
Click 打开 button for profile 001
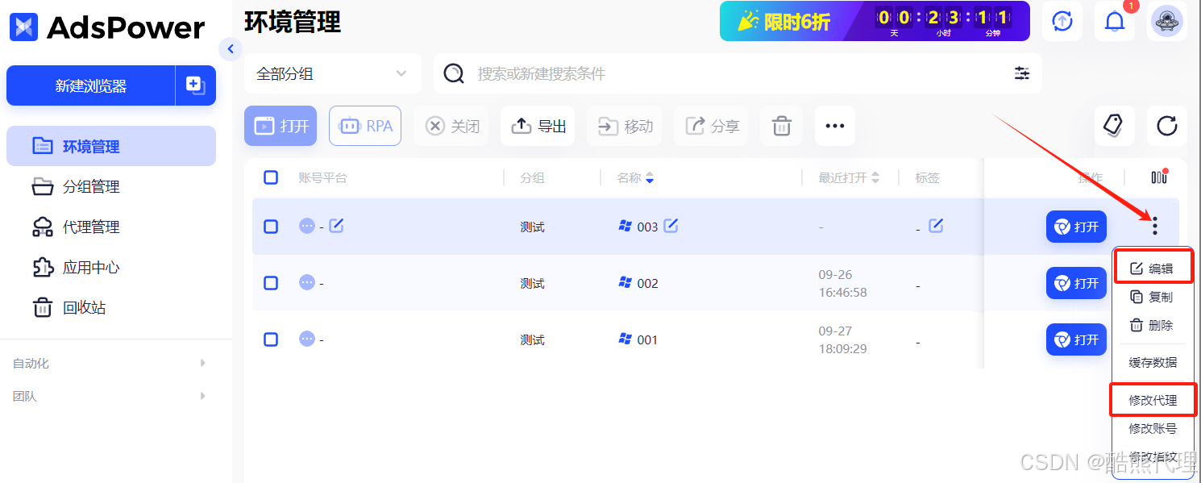pos(1076,339)
